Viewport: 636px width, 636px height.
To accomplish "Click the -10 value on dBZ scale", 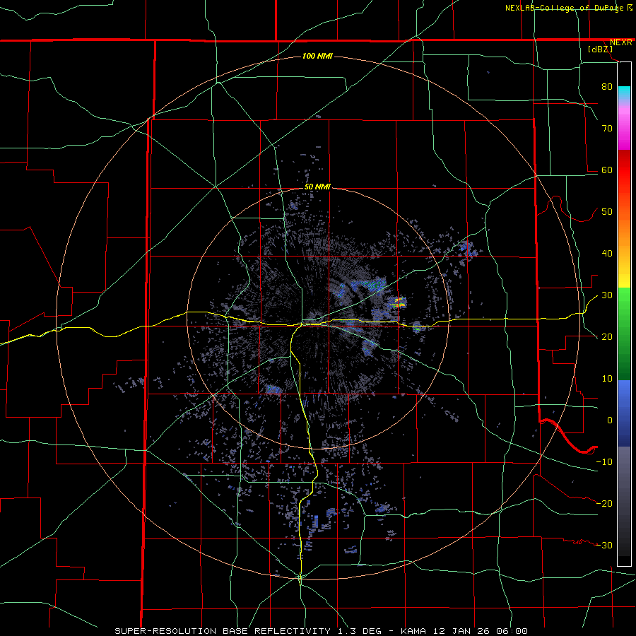I will pos(604,462).
